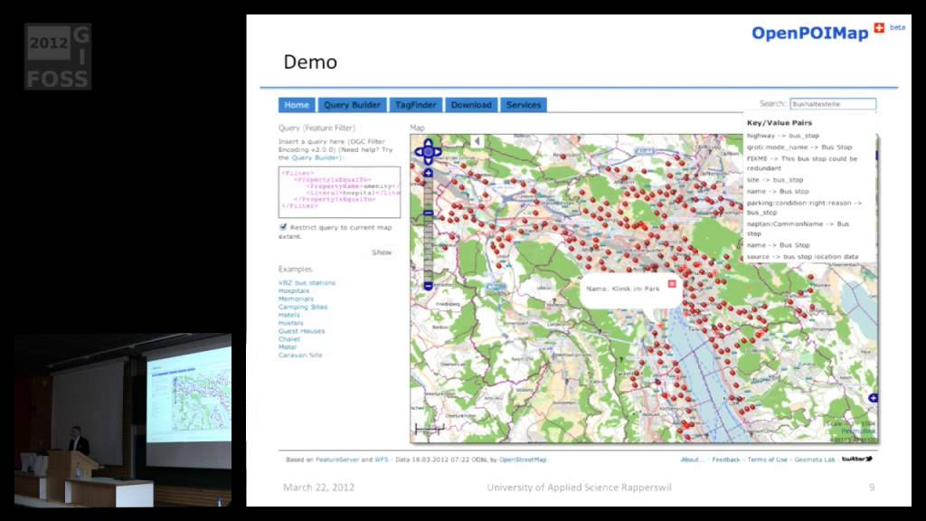Viewport: 926px width, 521px height.
Task: Close the Klinik im Park popup
Action: pos(672,284)
